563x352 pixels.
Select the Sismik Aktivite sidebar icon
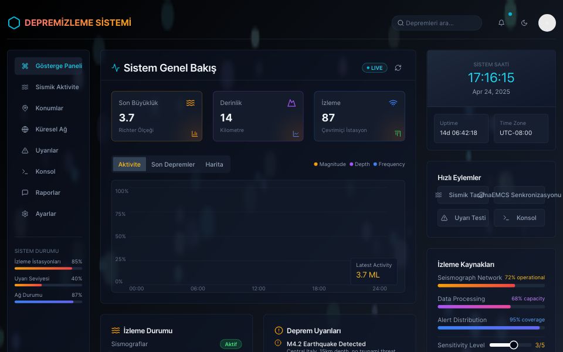coord(25,87)
